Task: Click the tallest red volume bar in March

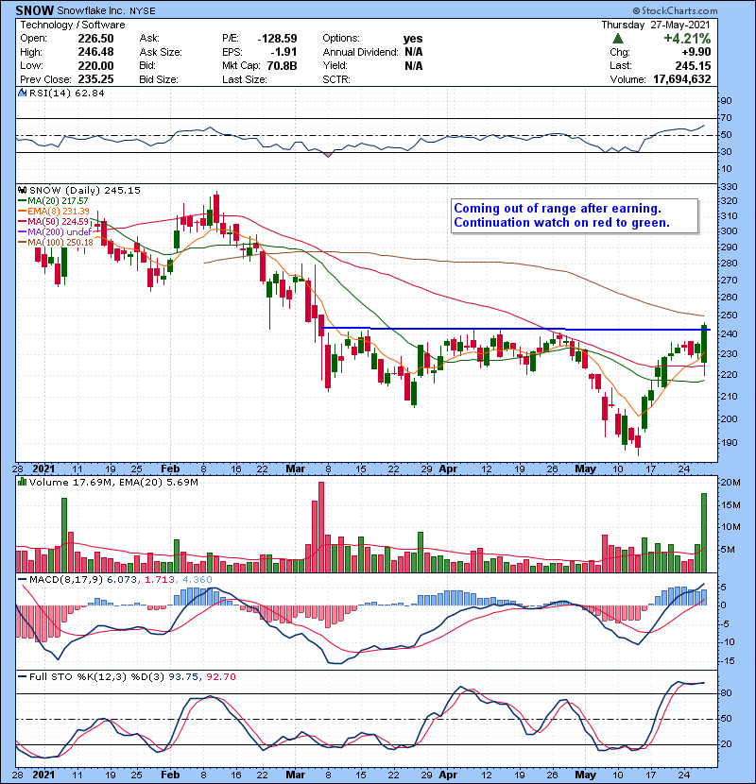Action: point(321,527)
